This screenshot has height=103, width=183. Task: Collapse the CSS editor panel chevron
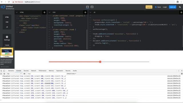click(x=49, y=12)
